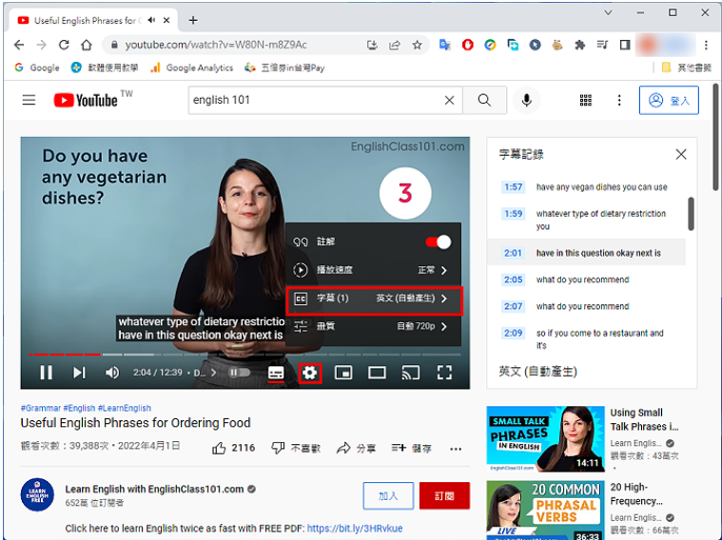Open the player settings gear
The width and height of the screenshot is (722, 540).
pos(310,373)
